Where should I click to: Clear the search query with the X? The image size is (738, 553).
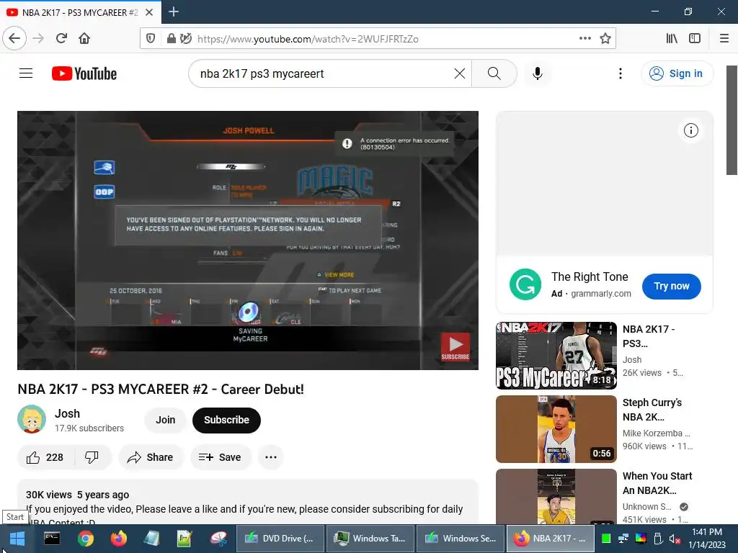tap(460, 74)
